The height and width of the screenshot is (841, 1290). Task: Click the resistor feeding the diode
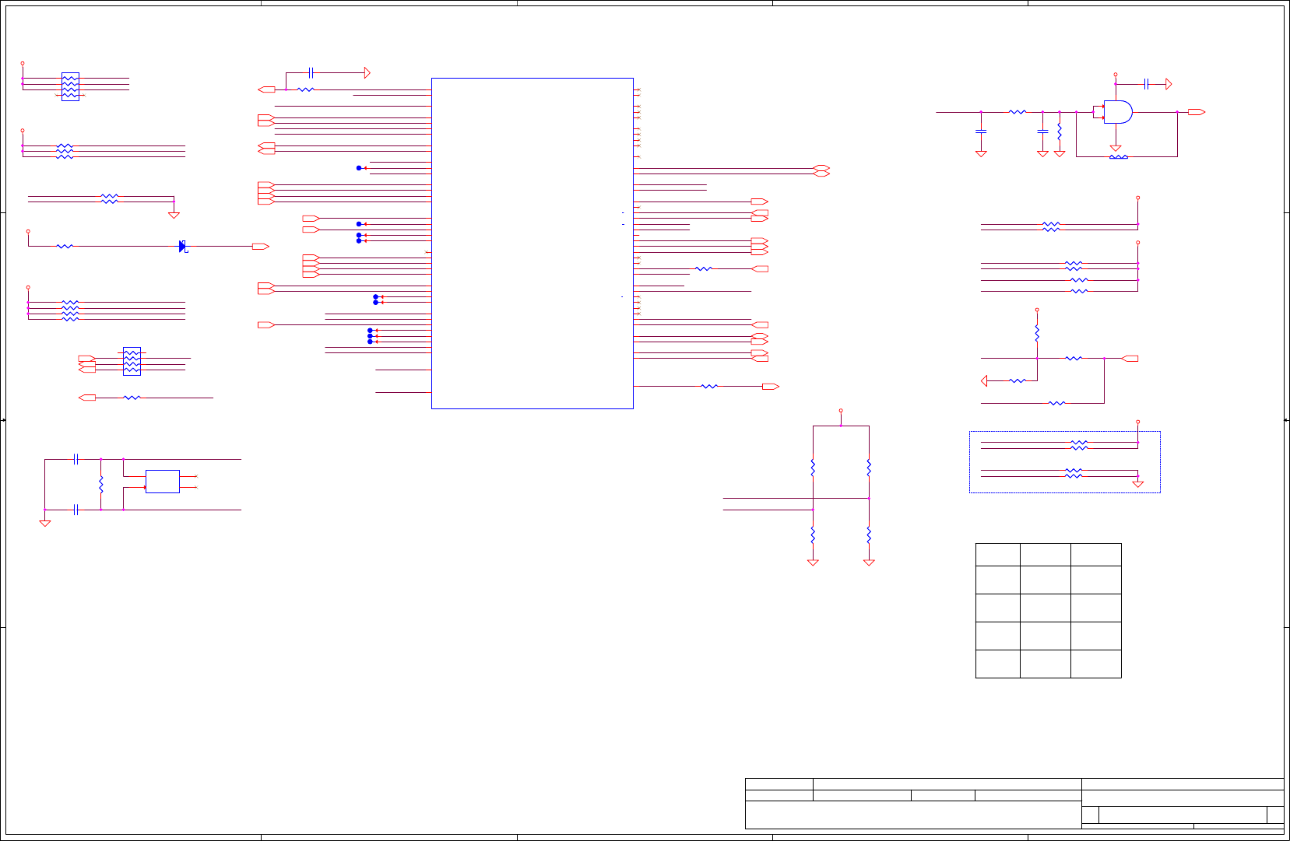click(x=65, y=247)
